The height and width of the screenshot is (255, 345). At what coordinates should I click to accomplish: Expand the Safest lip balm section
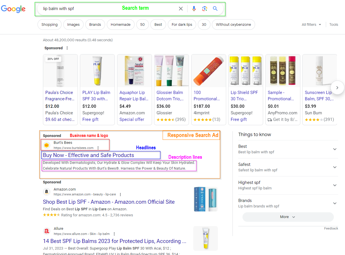coord(335,167)
